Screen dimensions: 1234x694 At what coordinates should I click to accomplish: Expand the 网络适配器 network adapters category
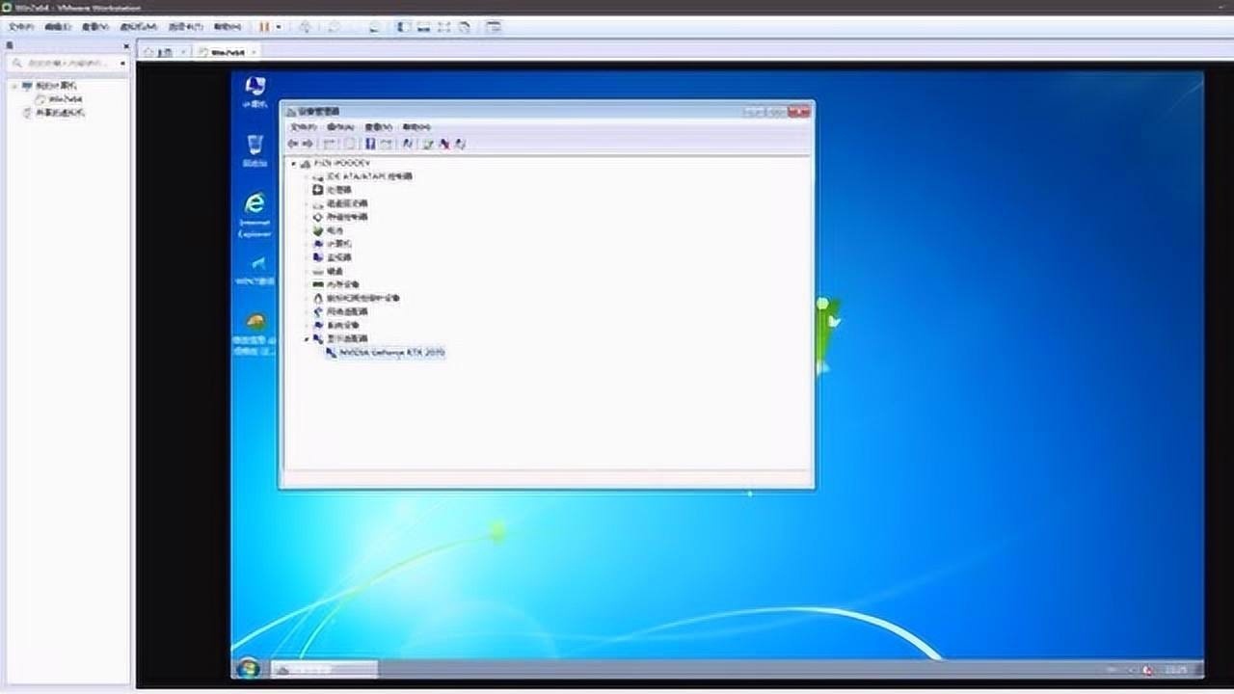307,312
